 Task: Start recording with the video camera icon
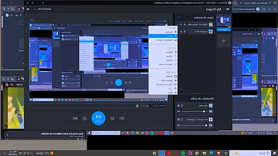(75, 118)
